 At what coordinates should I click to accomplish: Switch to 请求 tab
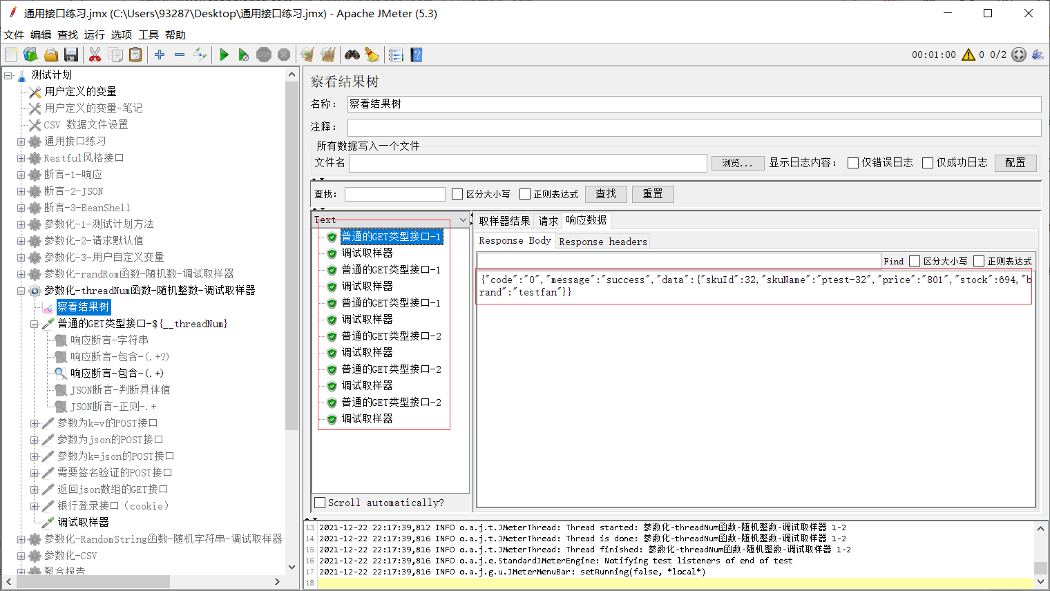point(548,221)
